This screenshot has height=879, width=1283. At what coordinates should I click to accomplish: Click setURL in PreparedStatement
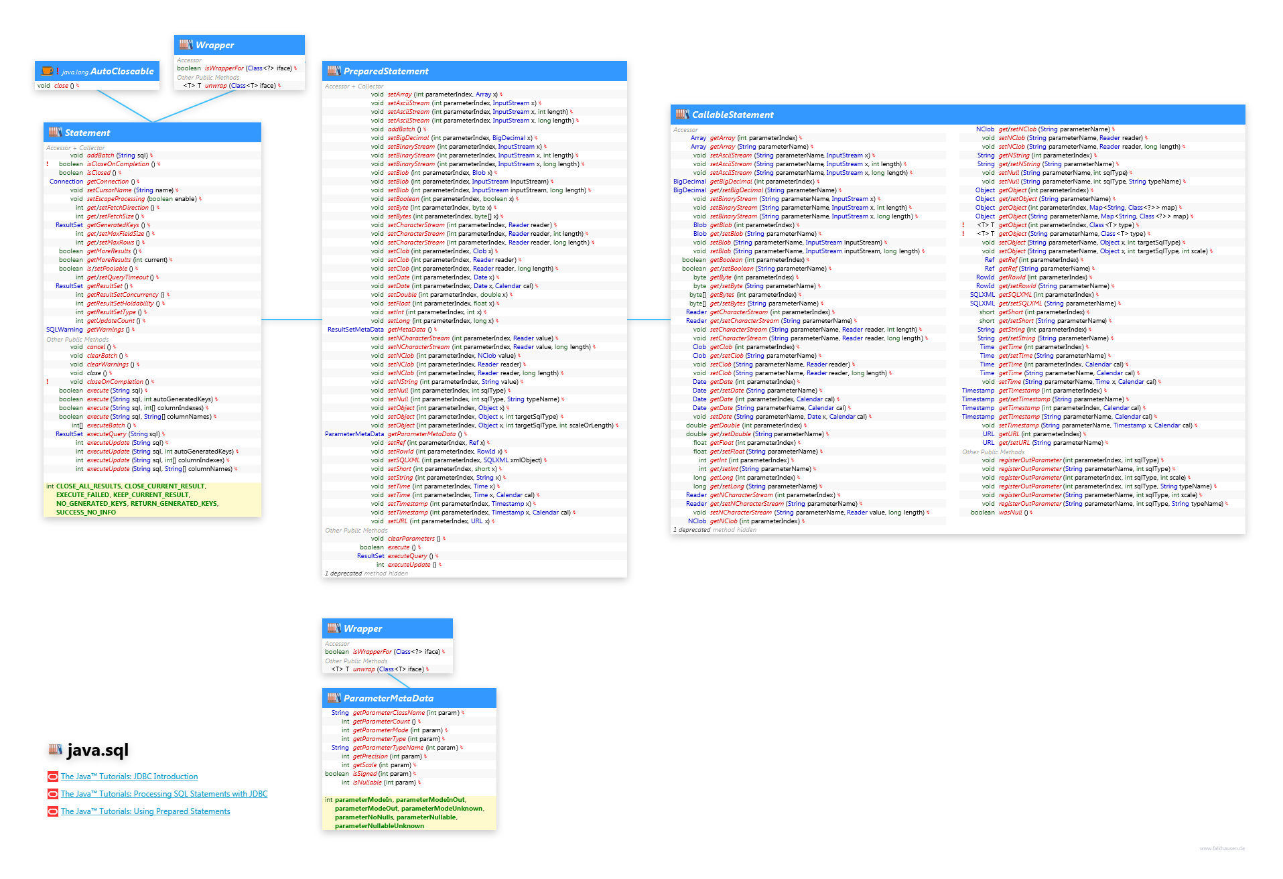(x=397, y=521)
